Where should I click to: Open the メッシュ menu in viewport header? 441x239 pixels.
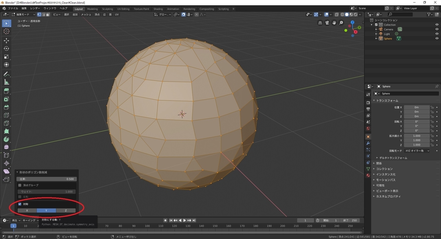click(86, 14)
